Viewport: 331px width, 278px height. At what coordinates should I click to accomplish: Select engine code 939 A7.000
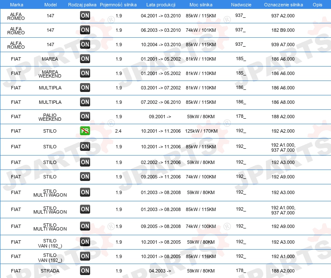283,44
